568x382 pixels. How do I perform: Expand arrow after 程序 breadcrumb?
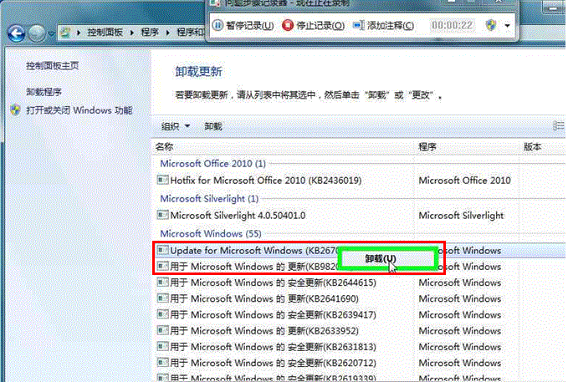pyautogui.click(x=168, y=33)
